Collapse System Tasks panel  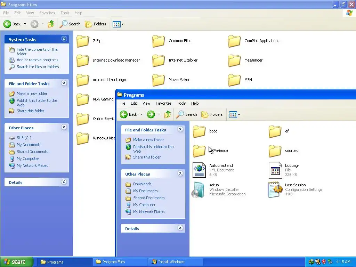[64, 39]
